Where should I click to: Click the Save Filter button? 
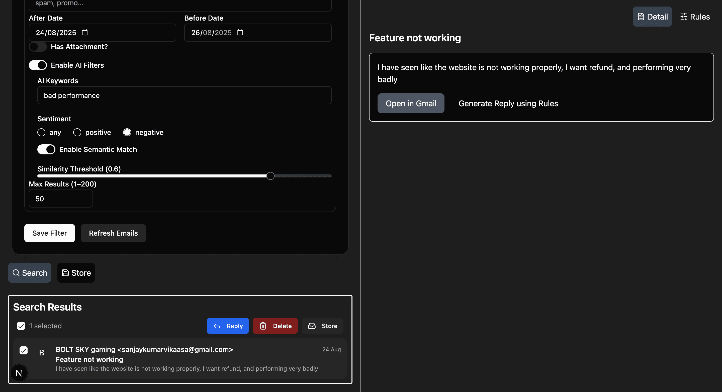click(x=49, y=233)
